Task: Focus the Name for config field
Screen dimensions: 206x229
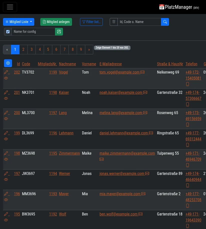Action: (x=33, y=32)
